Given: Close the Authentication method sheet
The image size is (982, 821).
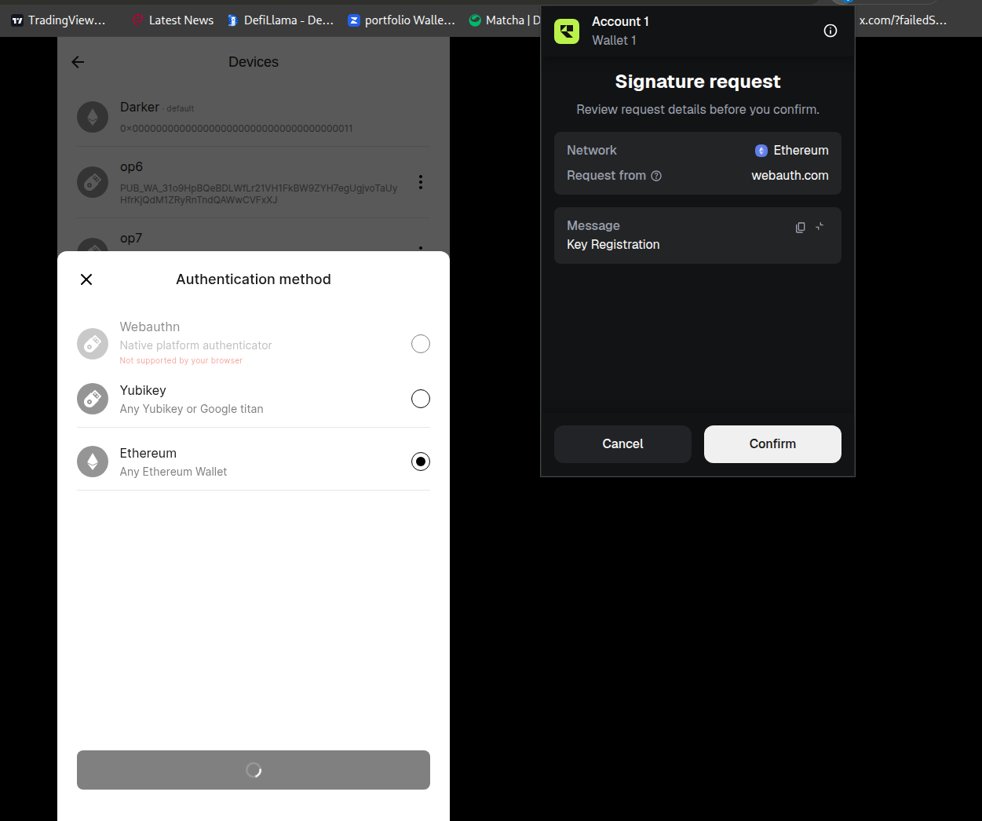Looking at the screenshot, I should tap(86, 279).
